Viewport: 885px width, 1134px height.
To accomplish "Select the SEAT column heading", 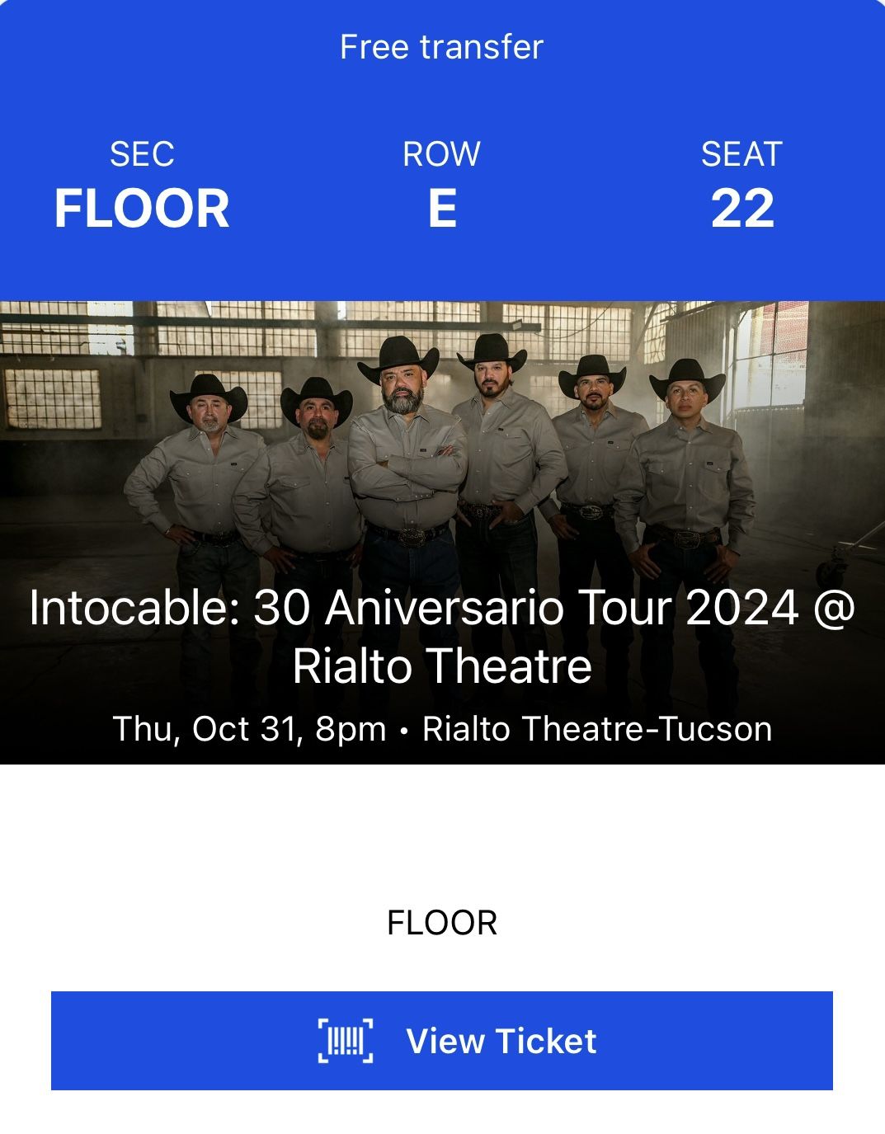I will [x=741, y=153].
